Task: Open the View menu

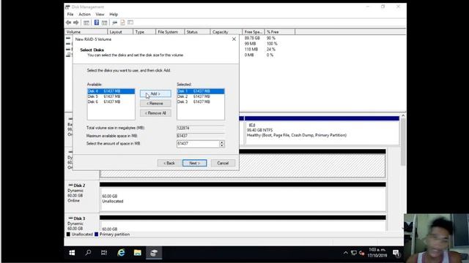Action: point(100,15)
